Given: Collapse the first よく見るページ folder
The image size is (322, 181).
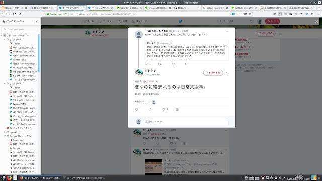Looking at the screenshot, I should (x=5, y=39).
